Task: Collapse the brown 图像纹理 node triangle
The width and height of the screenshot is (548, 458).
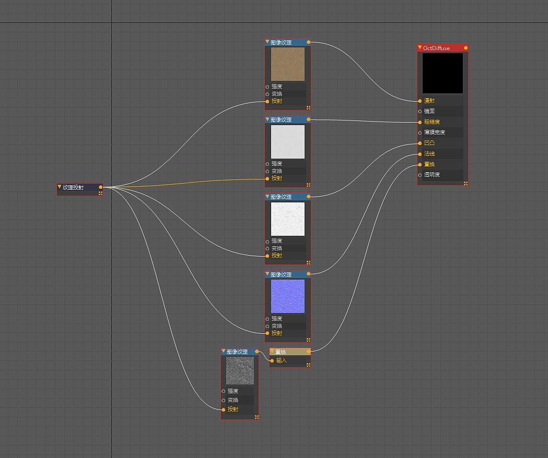Action: tap(267, 42)
